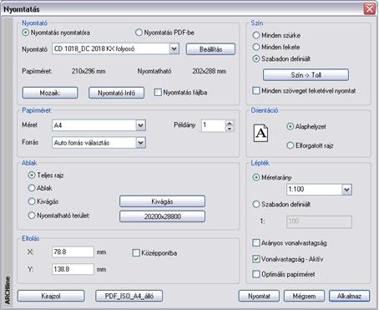The width and height of the screenshot is (379, 310).
Task: Click the Mozaik button
Action: click(x=50, y=93)
